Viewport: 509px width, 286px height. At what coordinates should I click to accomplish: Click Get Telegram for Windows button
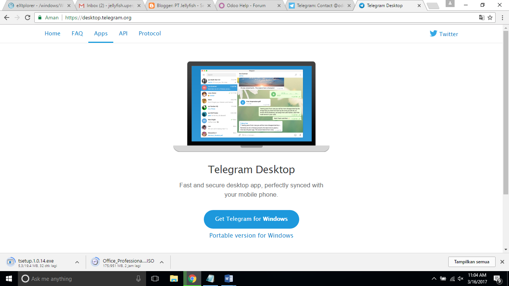coord(252,219)
